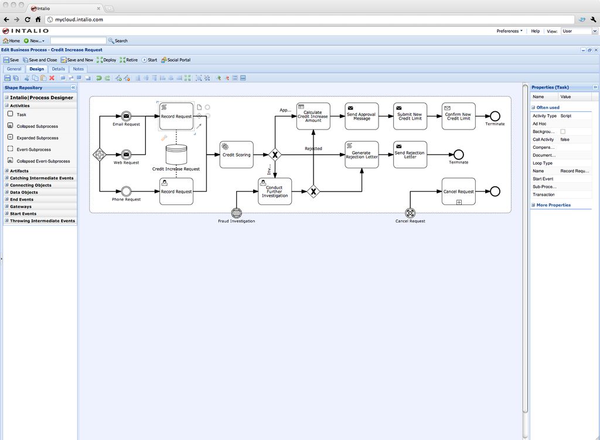
Task: Select the Event-Subprocess shape icon
Action: click(x=11, y=149)
